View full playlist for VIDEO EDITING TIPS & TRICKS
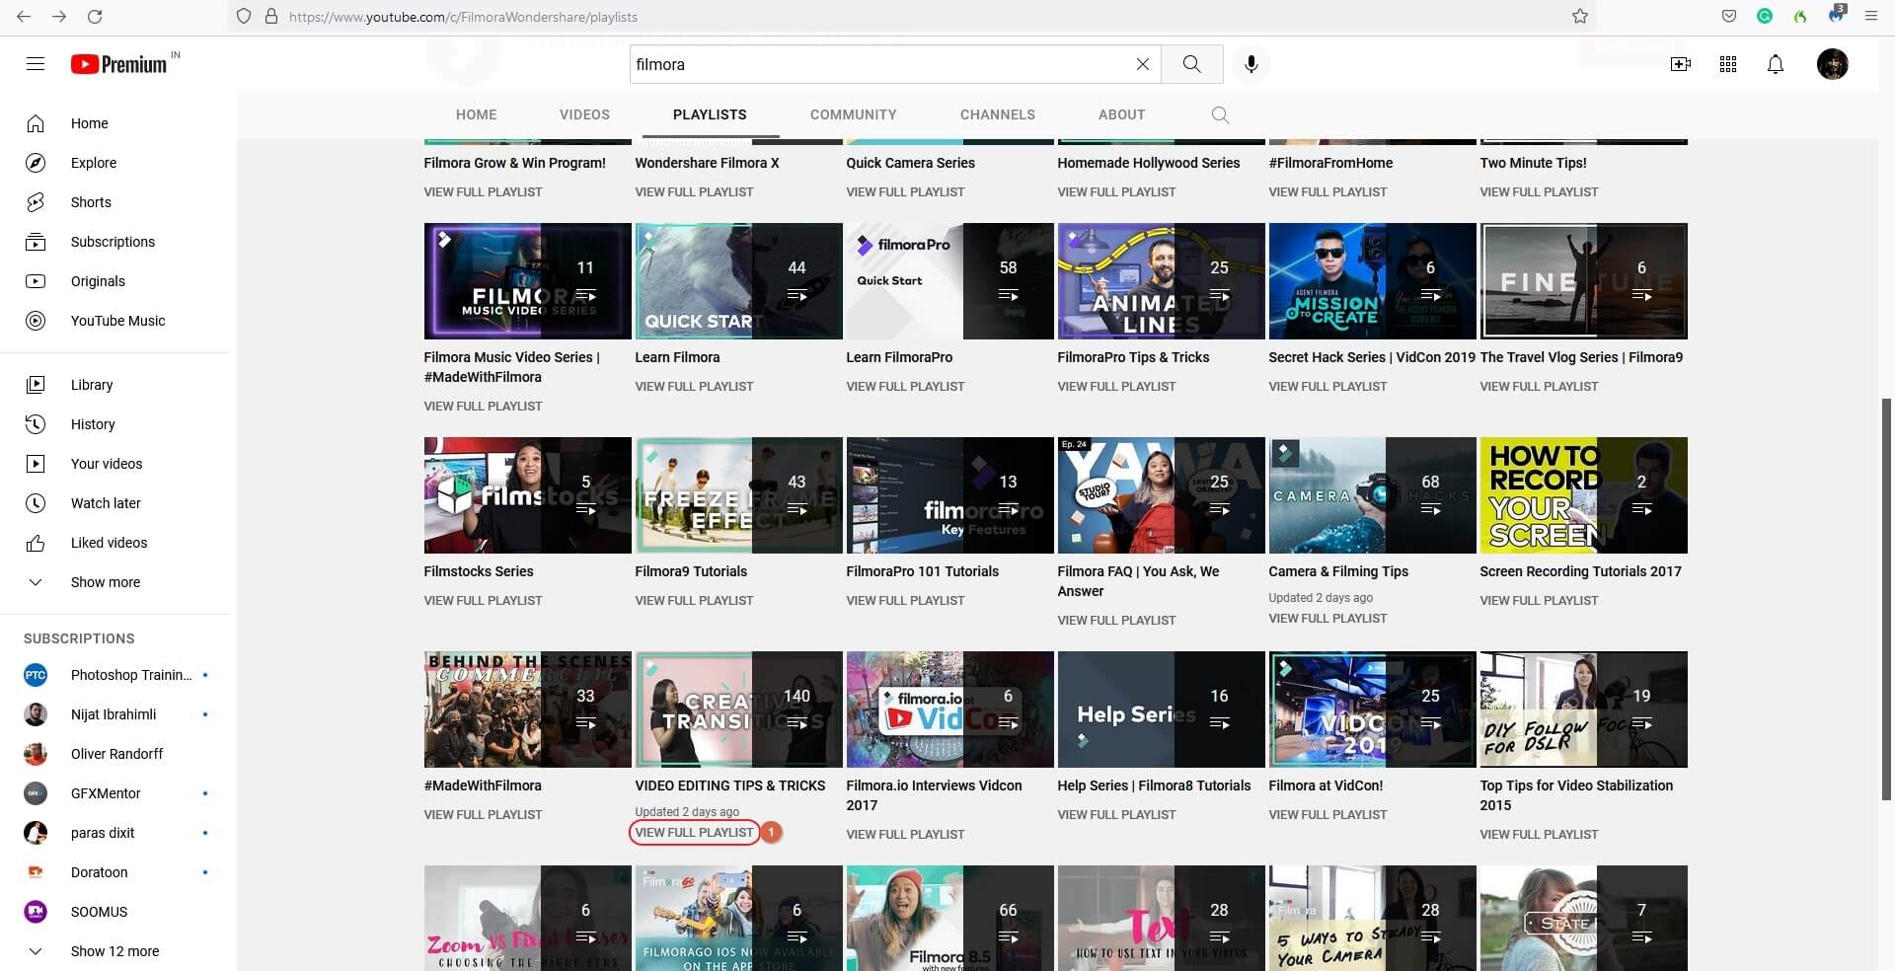Screen dimensions: 1895x971 pyautogui.click(x=694, y=833)
